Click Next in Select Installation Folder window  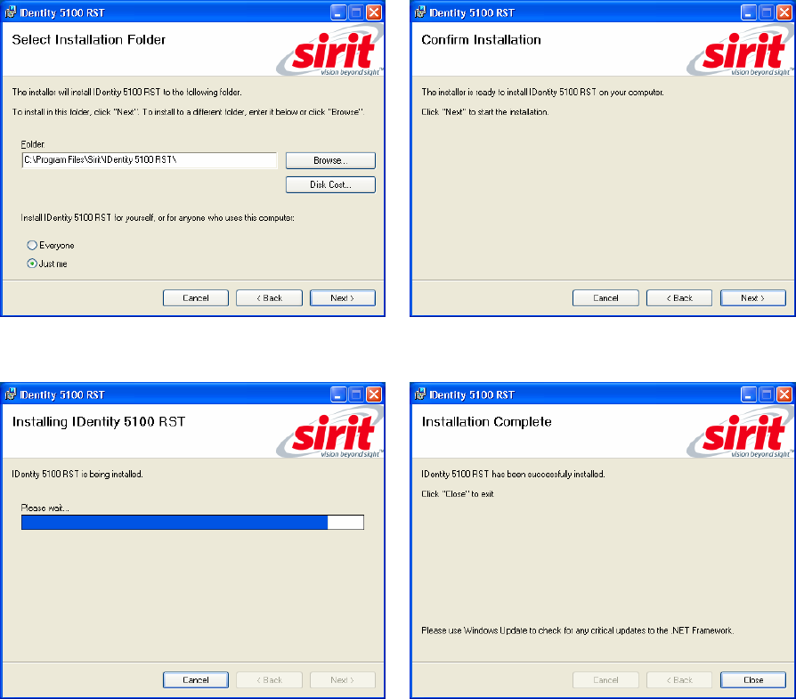pos(343,298)
